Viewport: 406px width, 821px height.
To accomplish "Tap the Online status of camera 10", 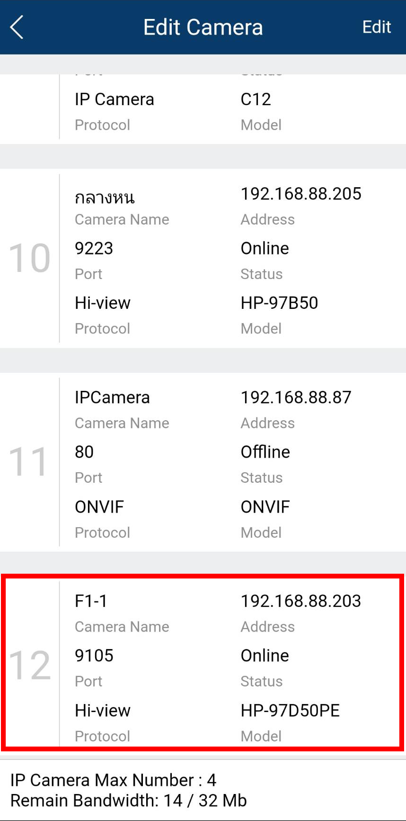I will coord(265,248).
